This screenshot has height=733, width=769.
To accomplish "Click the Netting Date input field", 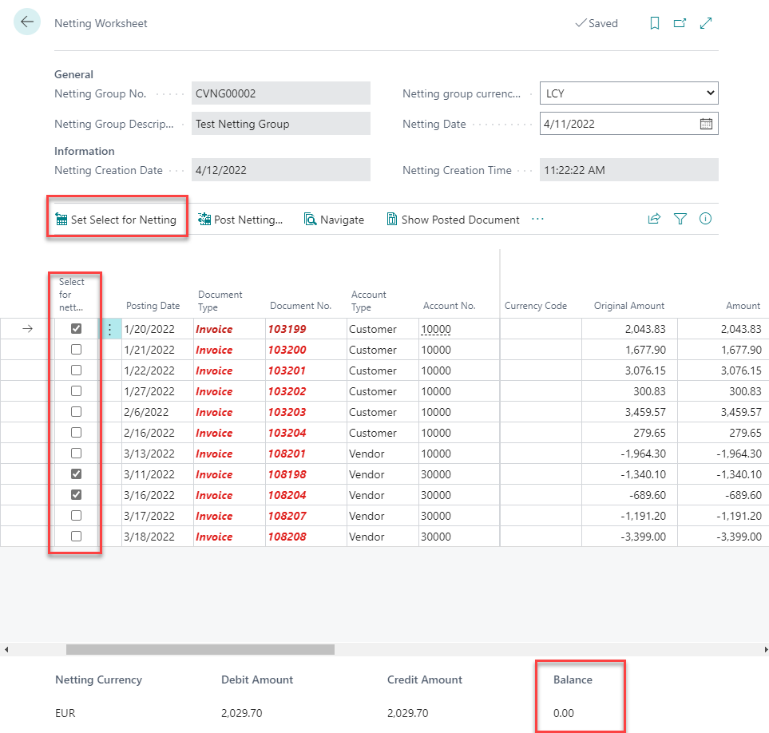I will 616,124.
